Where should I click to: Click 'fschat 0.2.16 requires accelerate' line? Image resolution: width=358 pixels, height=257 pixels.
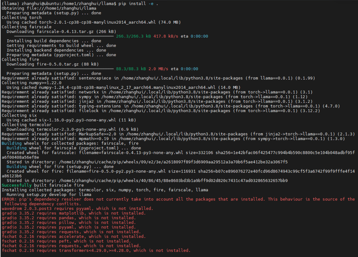74,237
